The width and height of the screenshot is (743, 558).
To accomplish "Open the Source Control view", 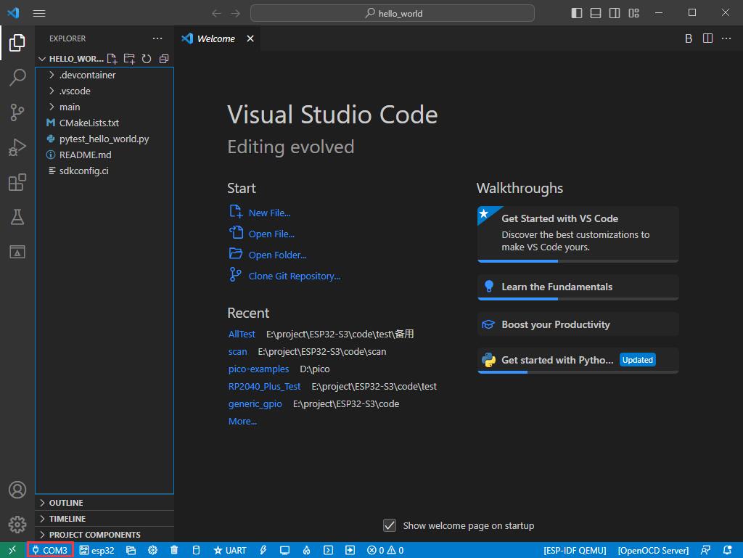I will [x=17, y=112].
